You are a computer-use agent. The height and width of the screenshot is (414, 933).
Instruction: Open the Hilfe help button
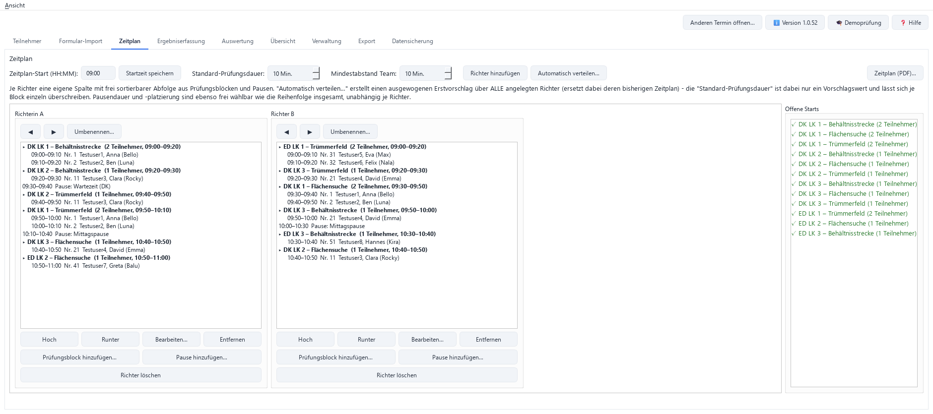(910, 23)
